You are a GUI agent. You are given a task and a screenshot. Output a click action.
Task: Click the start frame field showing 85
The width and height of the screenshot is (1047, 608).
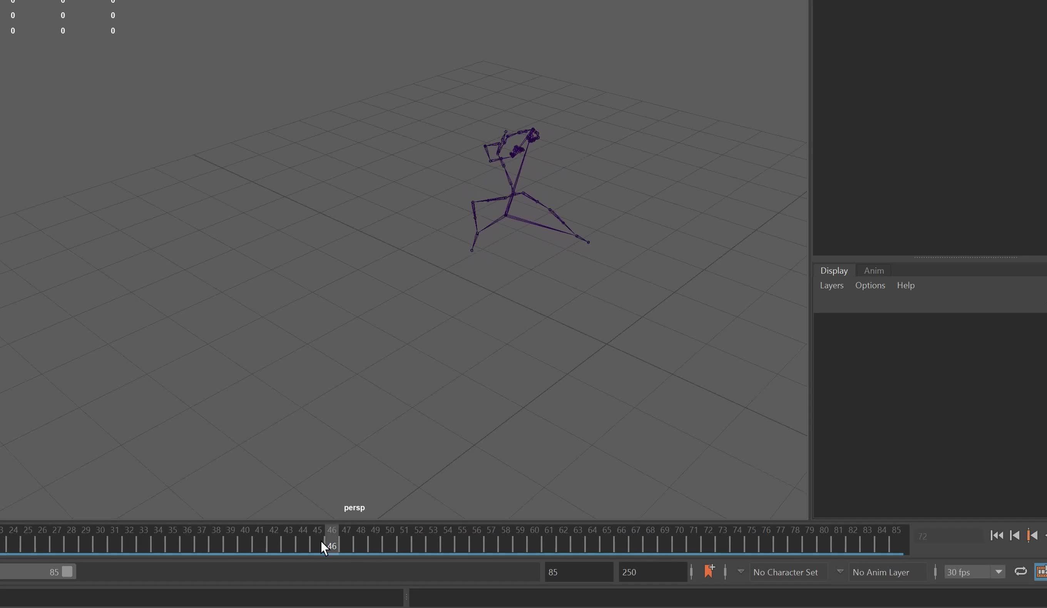click(x=578, y=572)
